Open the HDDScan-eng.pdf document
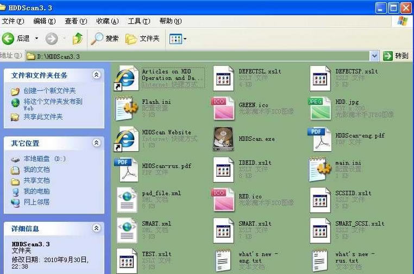This screenshot has height=274, width=414. coord(320,139)
